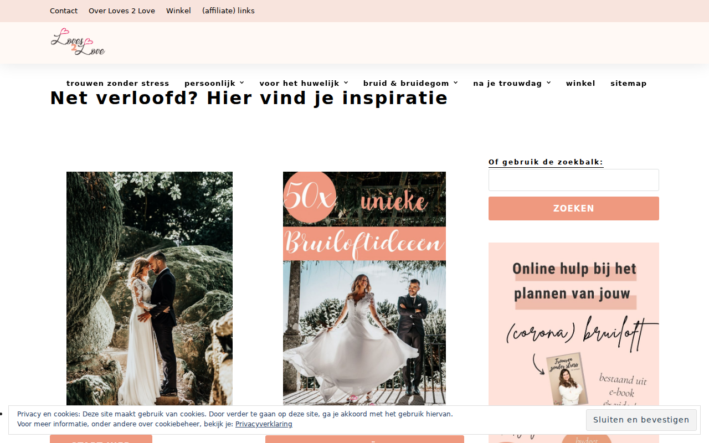Click Sluiten en bevestigen cookie button
709x443 pixels.
pyautogui.click(x=641, y=420)
